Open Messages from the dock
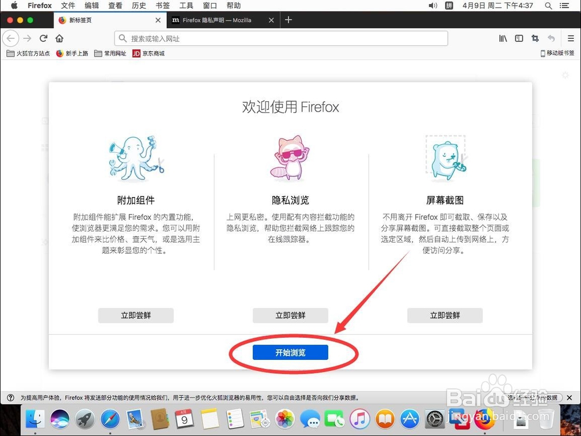581x436 pixels. [310, 419]
